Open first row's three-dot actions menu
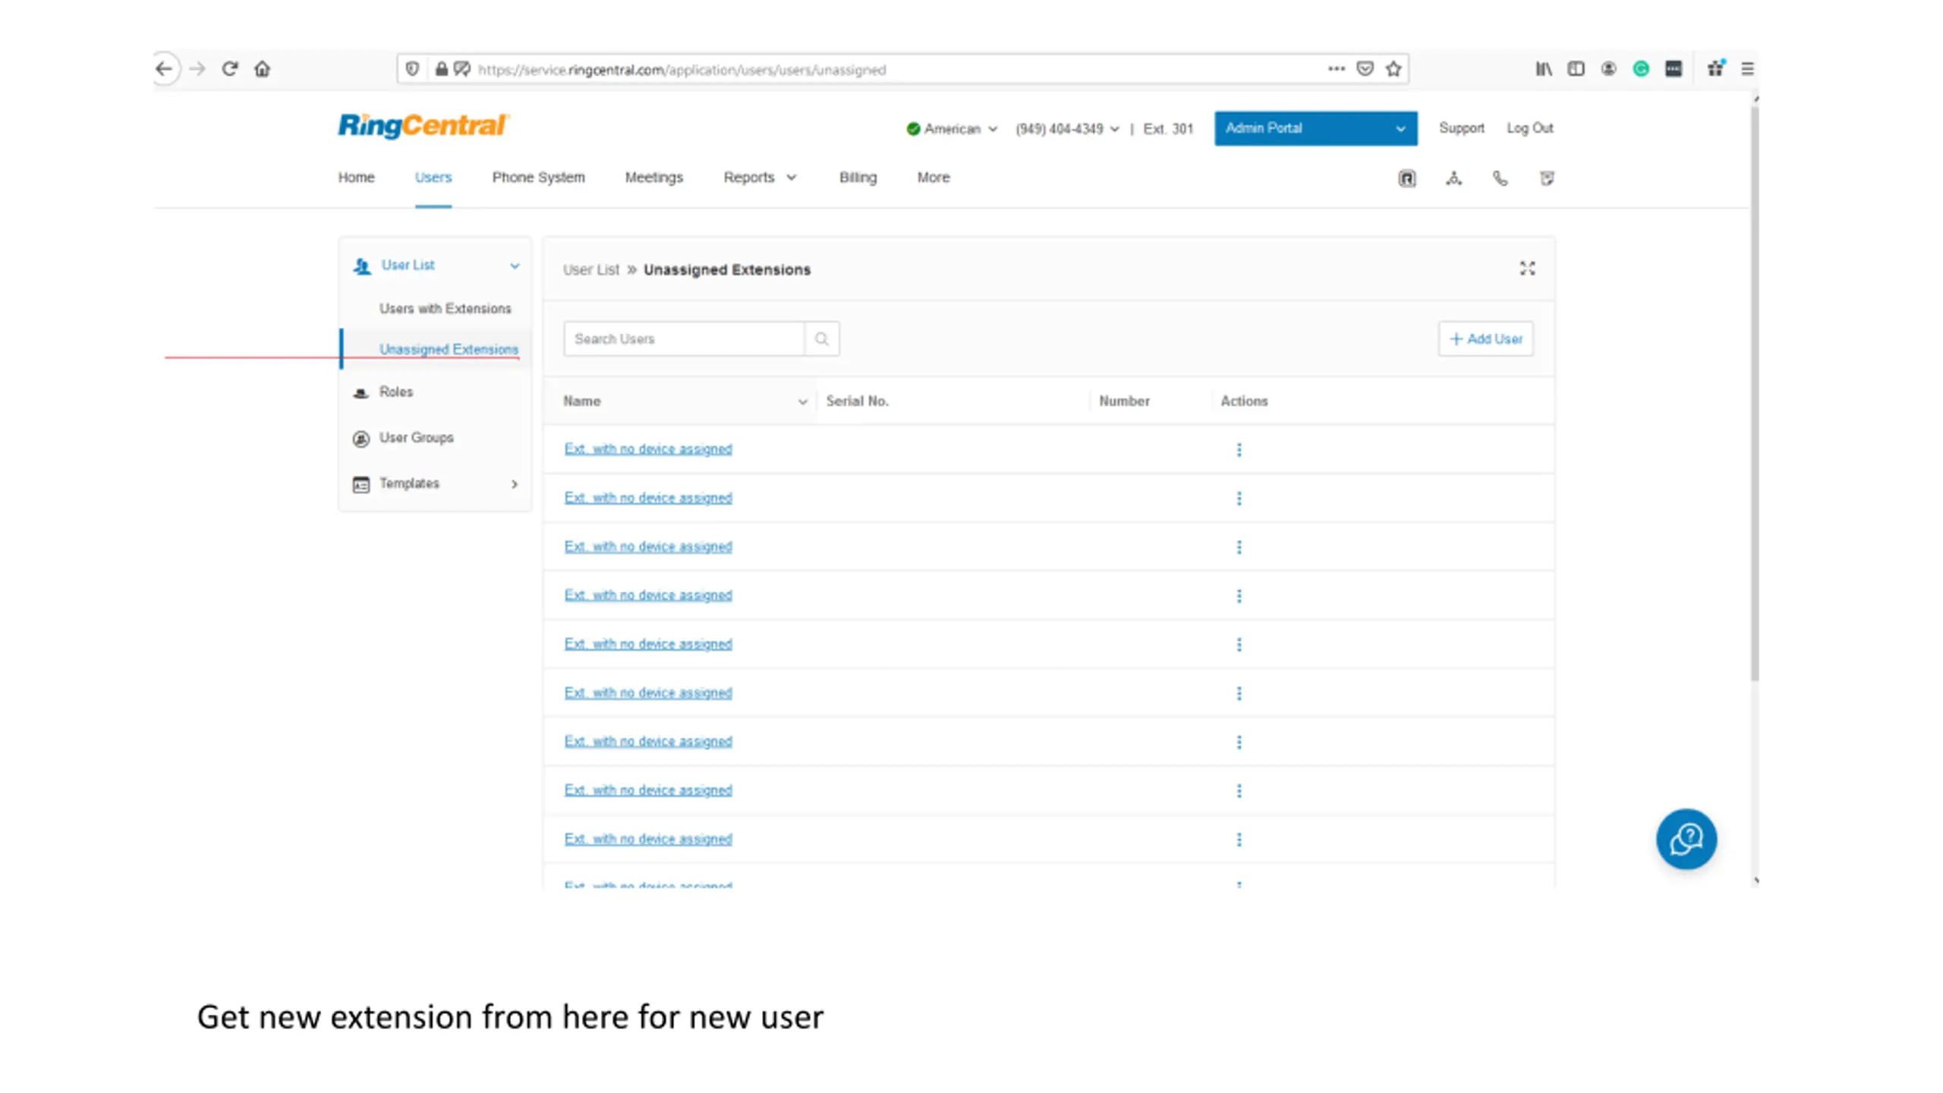This screenshot has width=1943, height=1093. (1239, 449)
